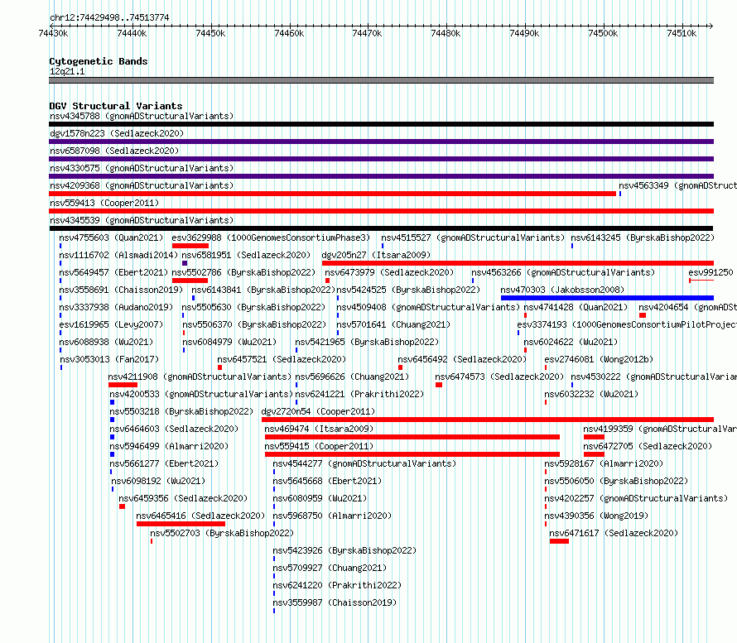Image resolution: width=737 pixels, height=643 pixels.
Task: Click the red bar under esv3629988
Action: [x=190, y=246]
